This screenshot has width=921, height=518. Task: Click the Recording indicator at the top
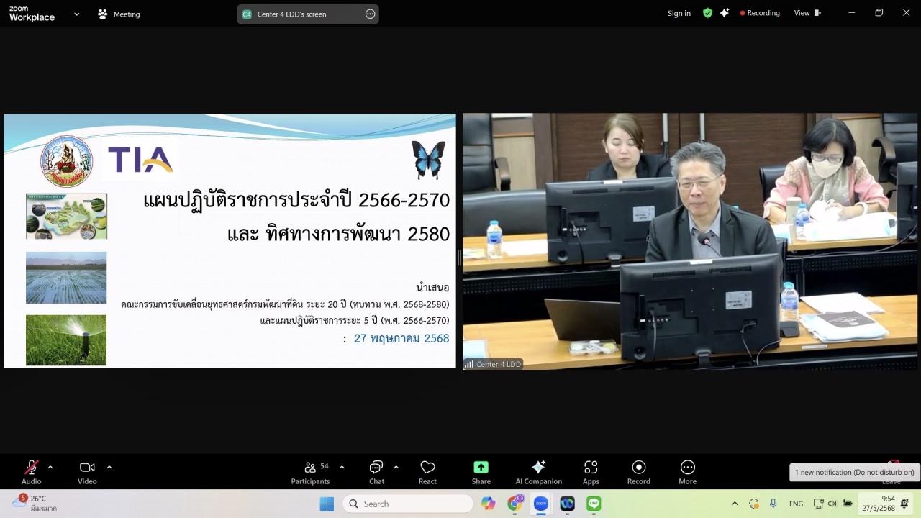click(x=760, y=12)
